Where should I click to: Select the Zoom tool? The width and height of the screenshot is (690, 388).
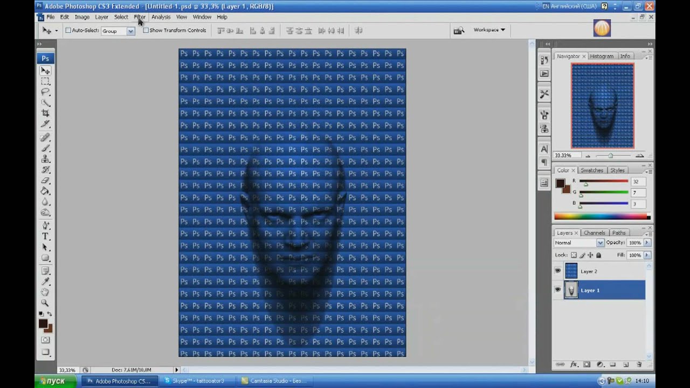pos(45,303)
